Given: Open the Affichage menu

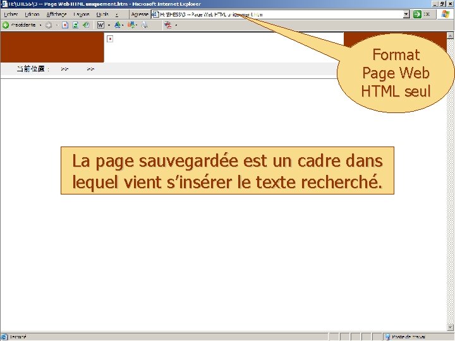Looking at the screenshot, I should click(57, 14).
